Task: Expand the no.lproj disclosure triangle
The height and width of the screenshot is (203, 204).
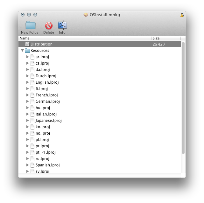Action: tap(27, 133)
